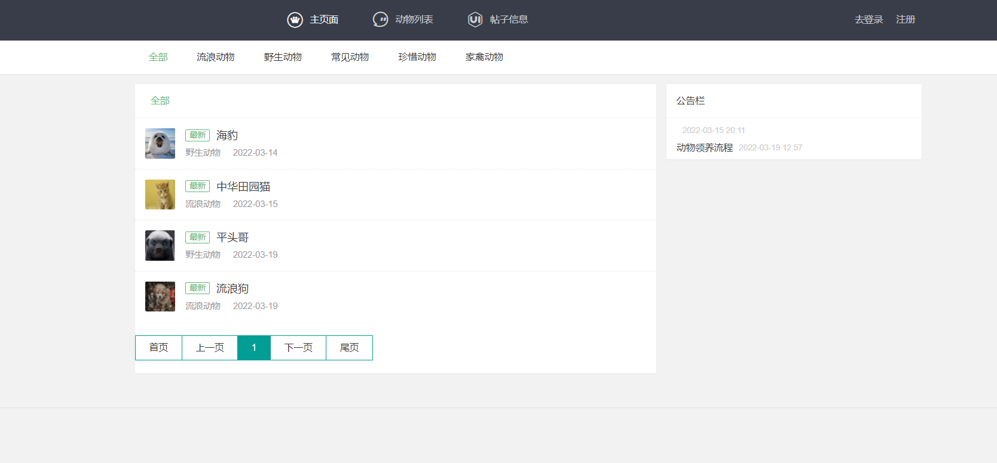Open the 帖子信息 nav item
Image resolution: width=997 pixels, height=463 pixels.
(x=509, y=20)
